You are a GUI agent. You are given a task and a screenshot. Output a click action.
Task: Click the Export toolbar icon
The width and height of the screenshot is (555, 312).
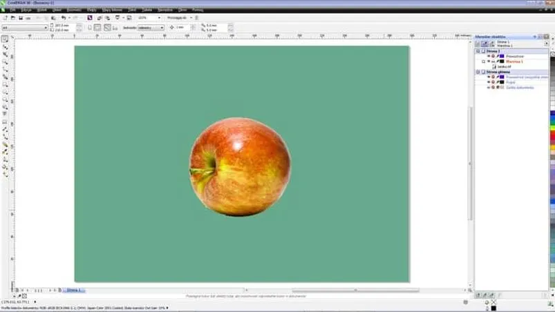tap(107, 18)
